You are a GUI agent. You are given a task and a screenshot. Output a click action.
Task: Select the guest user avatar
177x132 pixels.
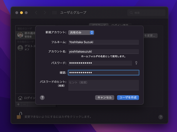point(20,48)
